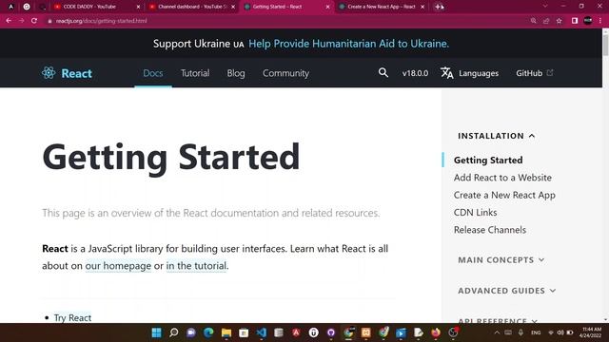Open the Chrome three-dot menu

pyautogui.click(x=600, y=21)
